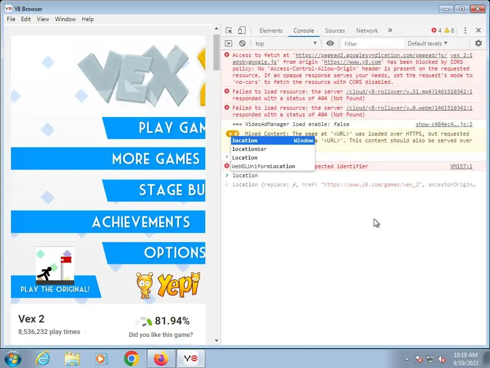Image resolution: width=490 pixels, height=368 pixels.
Task: Show more DevTools tabs chevron
Action: [390, 30]
